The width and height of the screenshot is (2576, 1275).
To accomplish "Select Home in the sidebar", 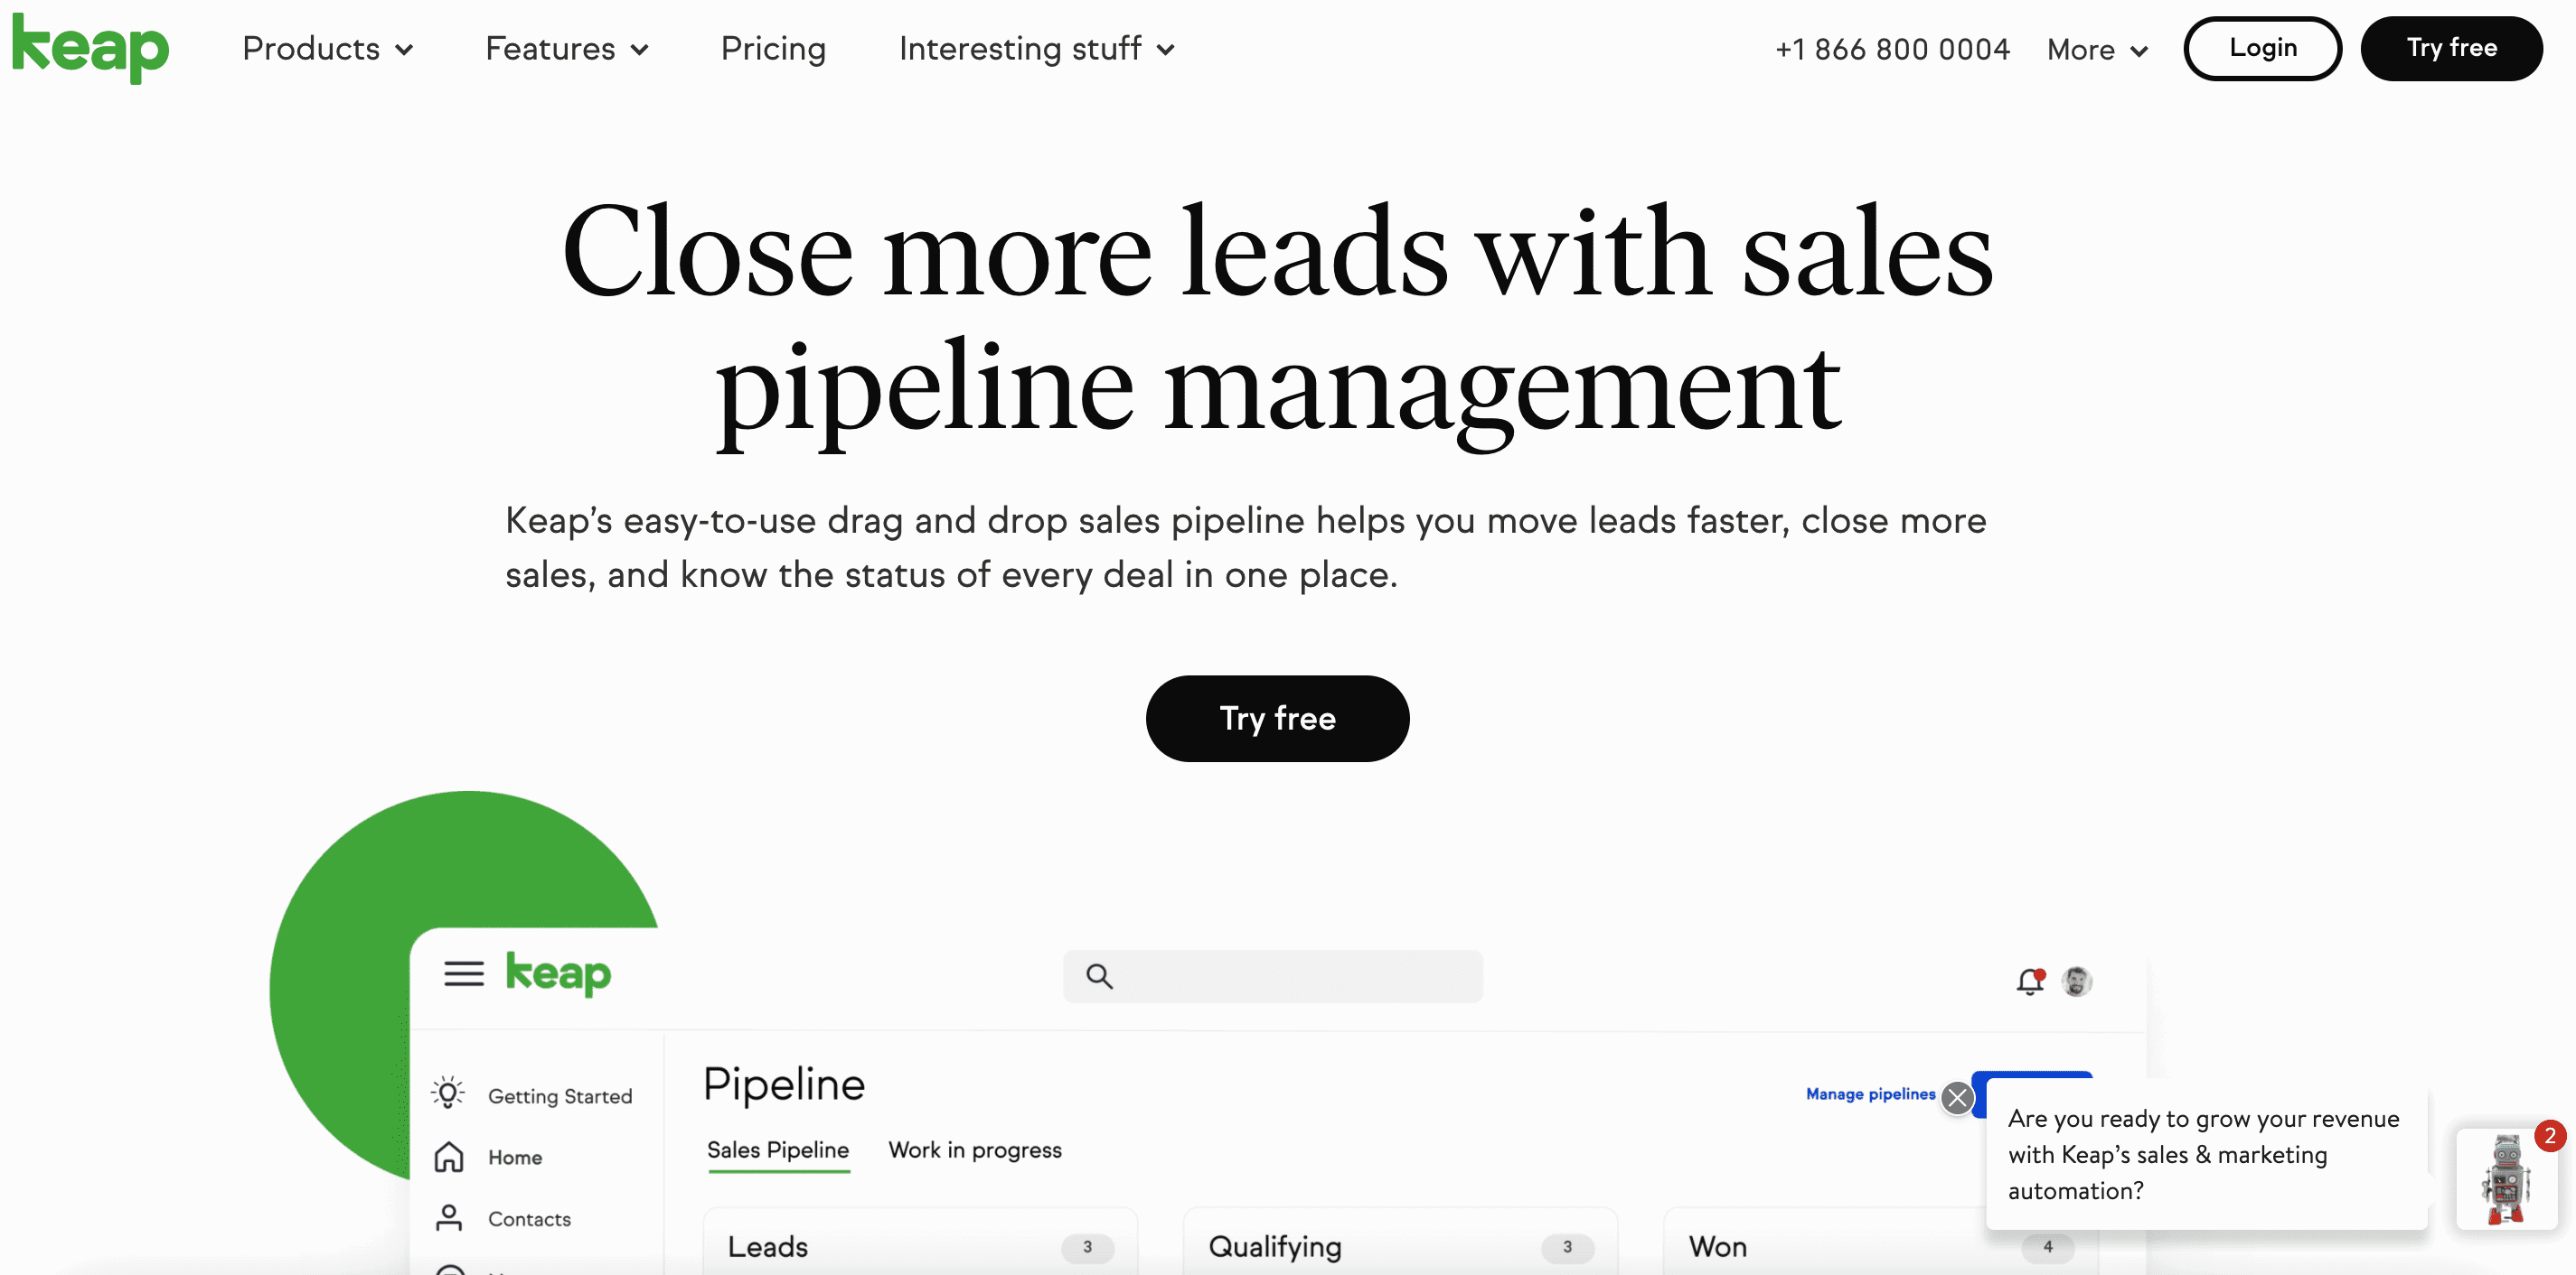I will pyautogui.click(x=515, y=1157).
